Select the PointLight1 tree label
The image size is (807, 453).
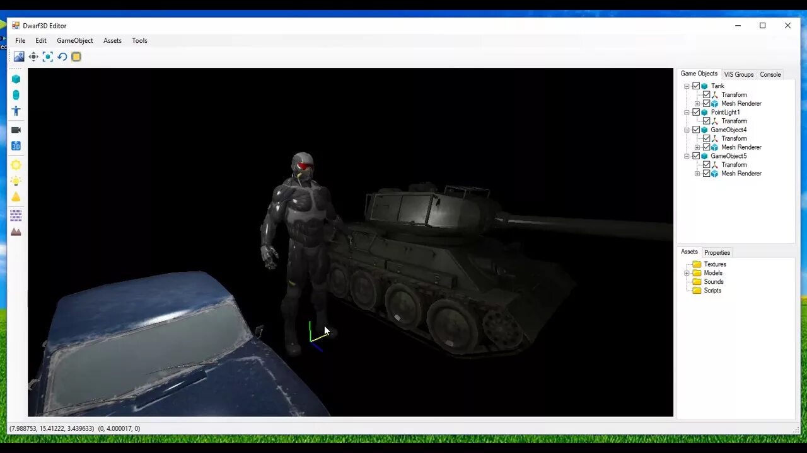(726, 113)
